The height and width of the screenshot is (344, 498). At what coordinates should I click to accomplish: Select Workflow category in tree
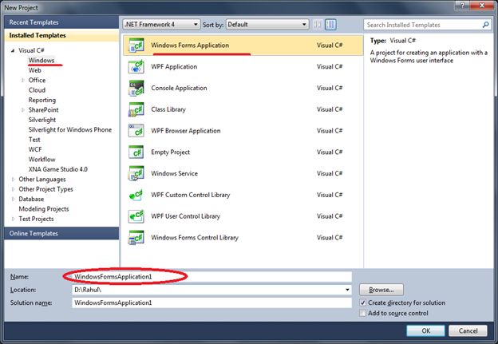pos(42,159)
